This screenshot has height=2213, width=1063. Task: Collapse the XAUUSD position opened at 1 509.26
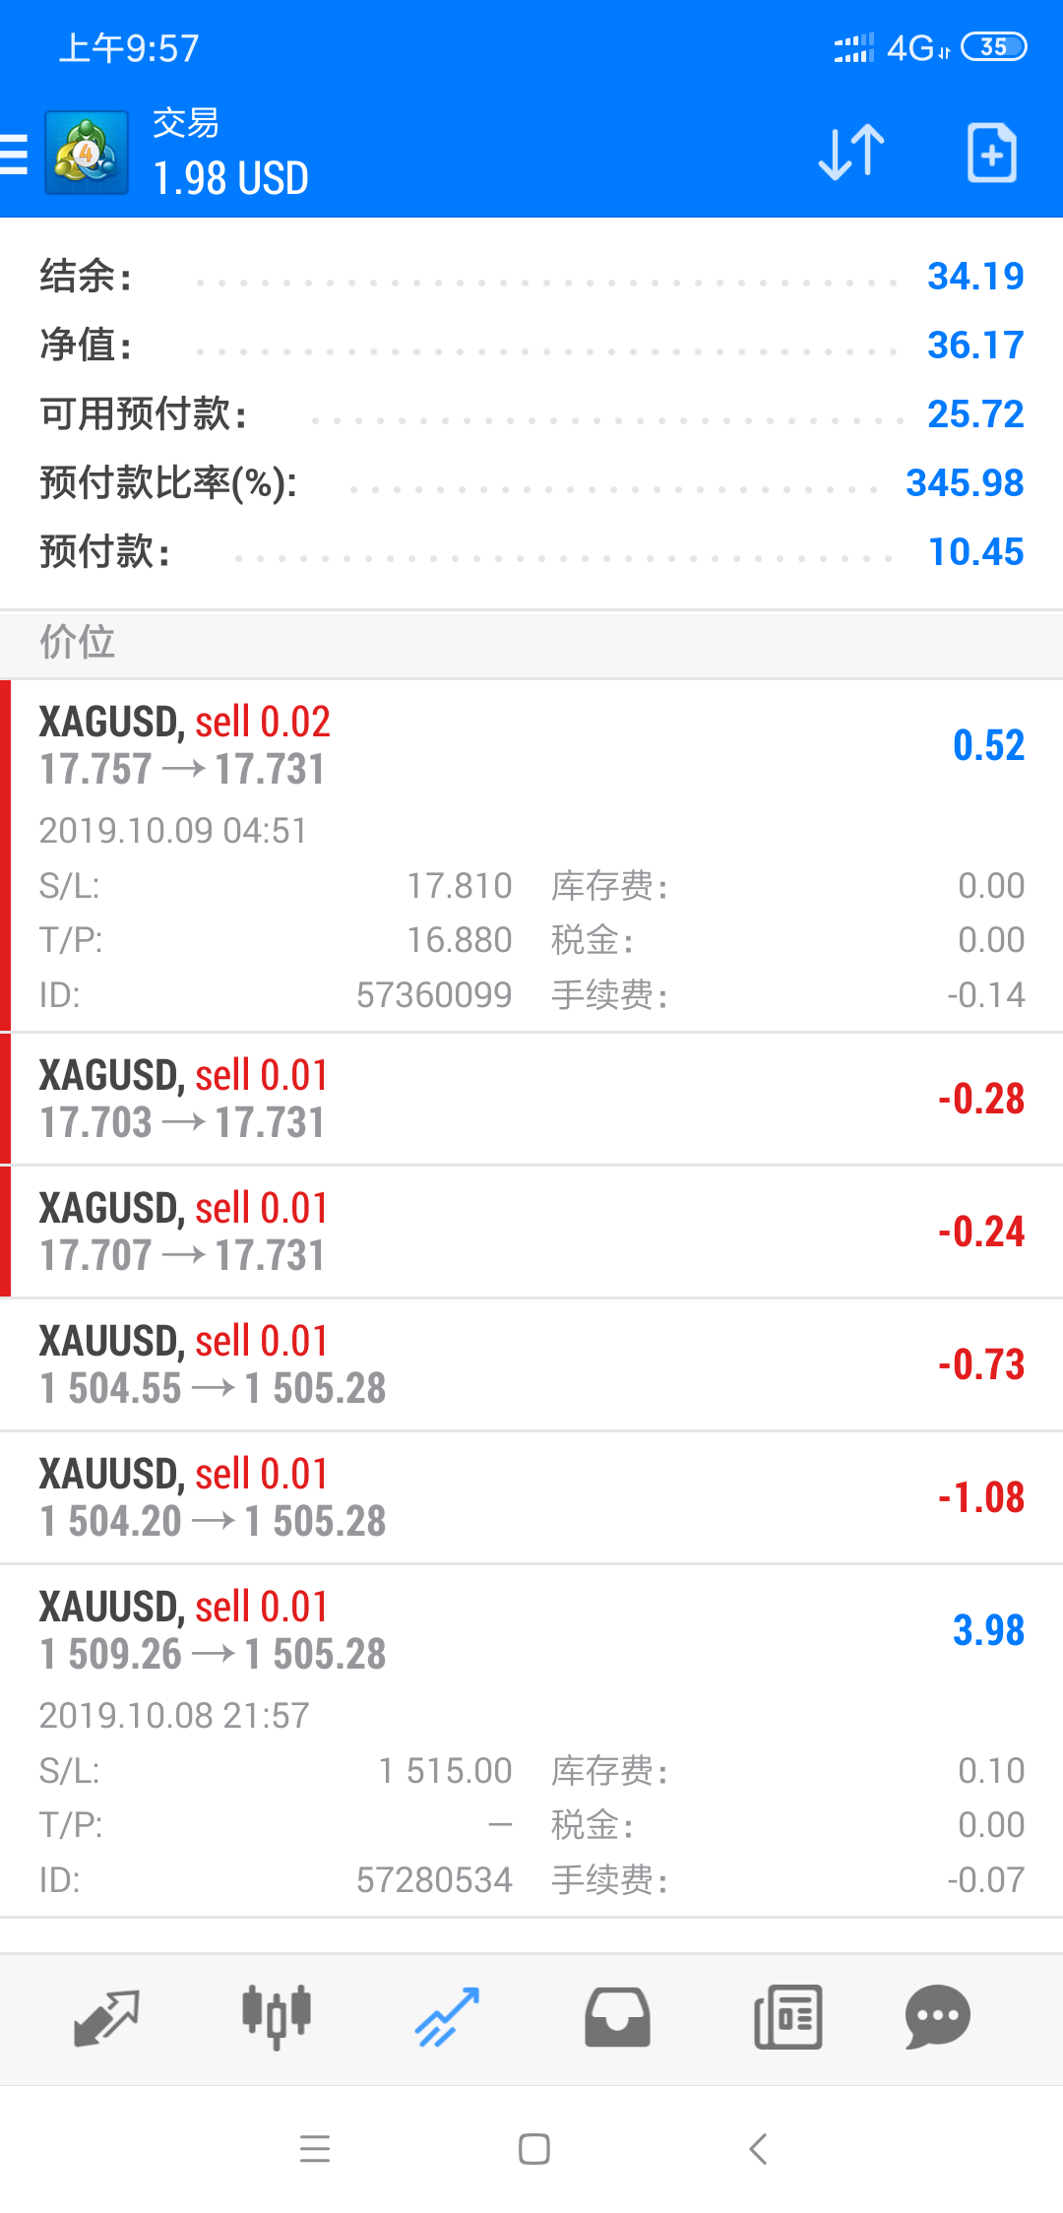(531, 1740)
